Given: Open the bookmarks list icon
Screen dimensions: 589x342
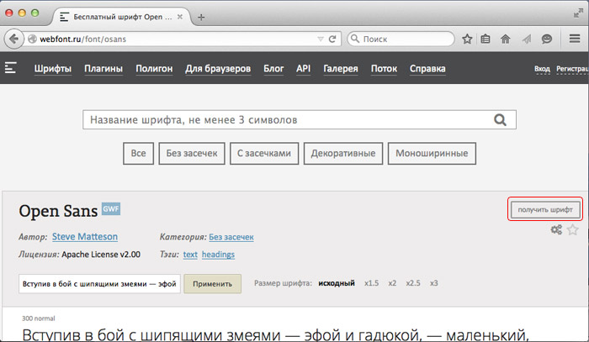Looking at the screenshot, I should pyautogui.click(x=486, y=39).
